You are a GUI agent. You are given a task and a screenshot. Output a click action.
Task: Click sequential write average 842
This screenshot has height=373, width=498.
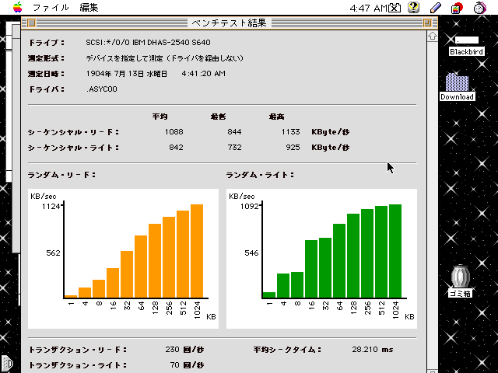[x=176, y=147]
